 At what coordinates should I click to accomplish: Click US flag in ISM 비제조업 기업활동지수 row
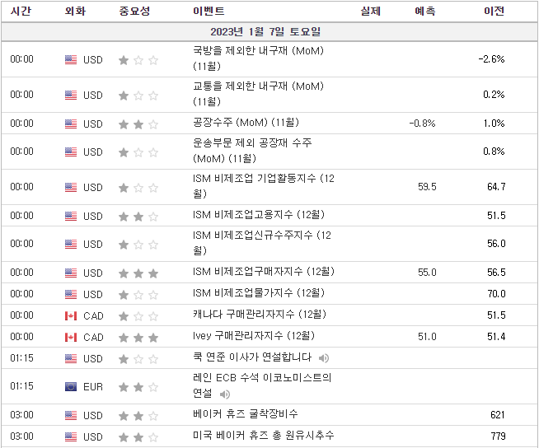pyautogui.click(x=71, y=187)
